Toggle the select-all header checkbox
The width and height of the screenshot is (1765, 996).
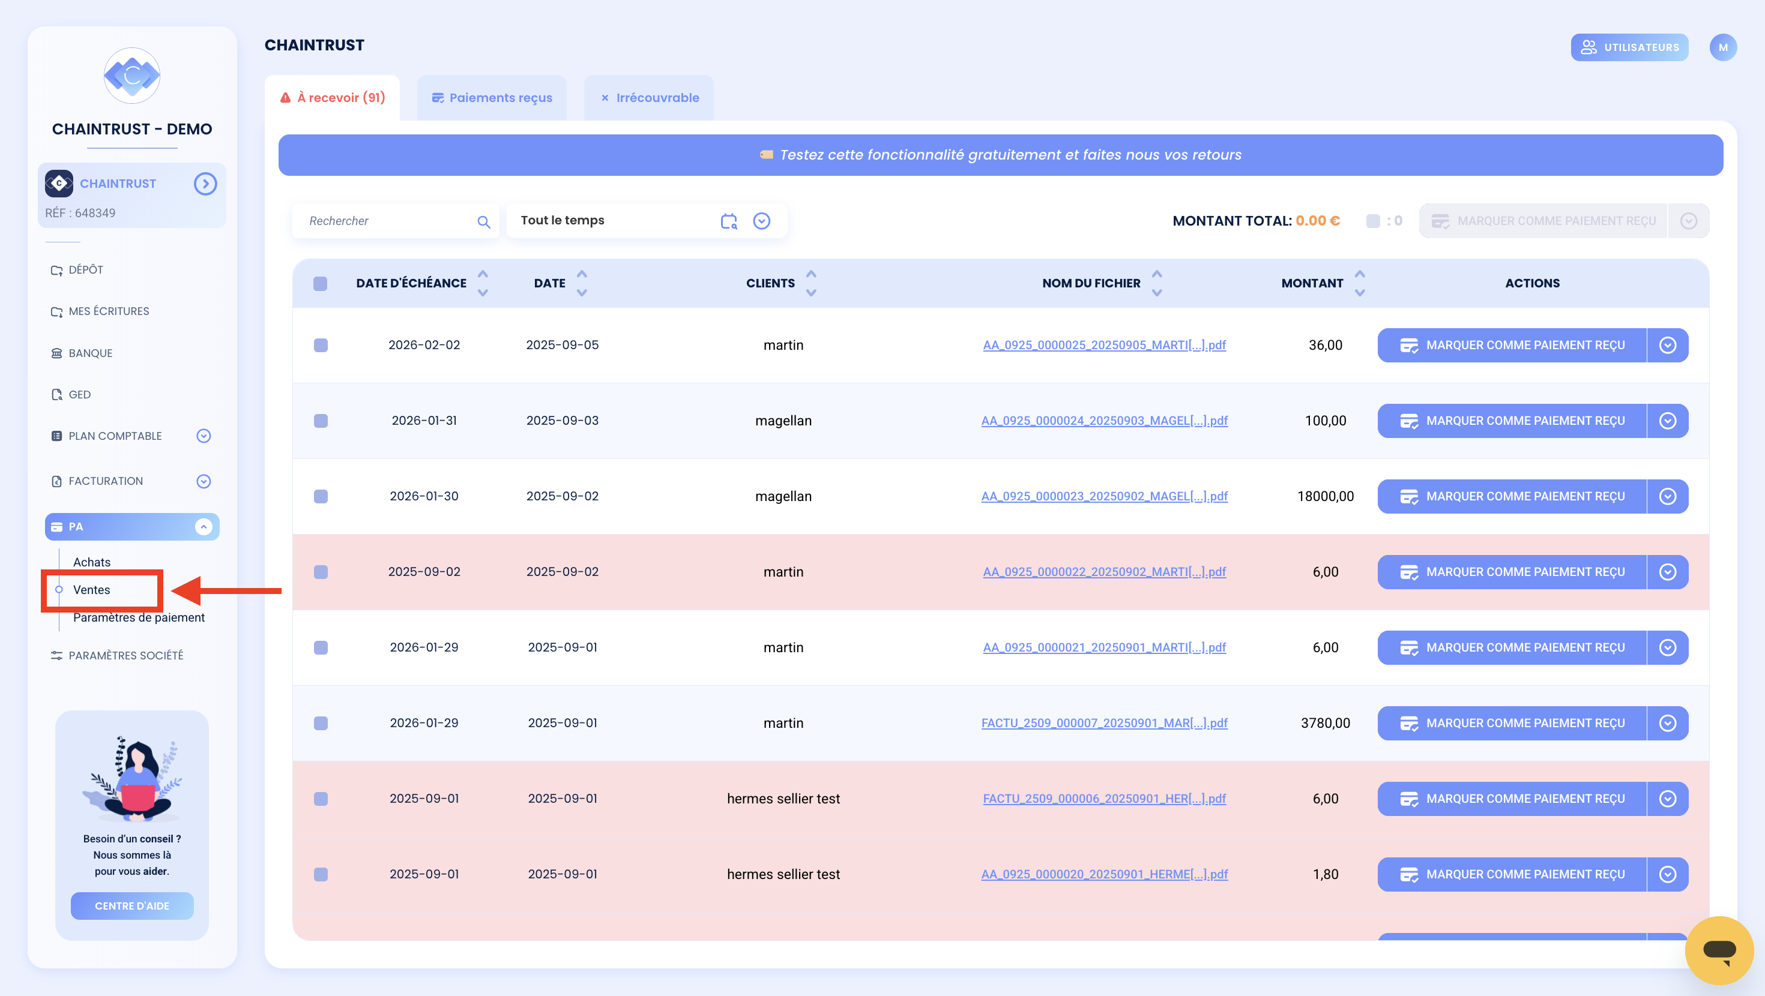click(x=320, y=284)
